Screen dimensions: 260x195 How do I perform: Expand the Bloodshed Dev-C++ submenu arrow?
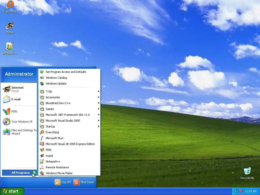pos(99,103)
